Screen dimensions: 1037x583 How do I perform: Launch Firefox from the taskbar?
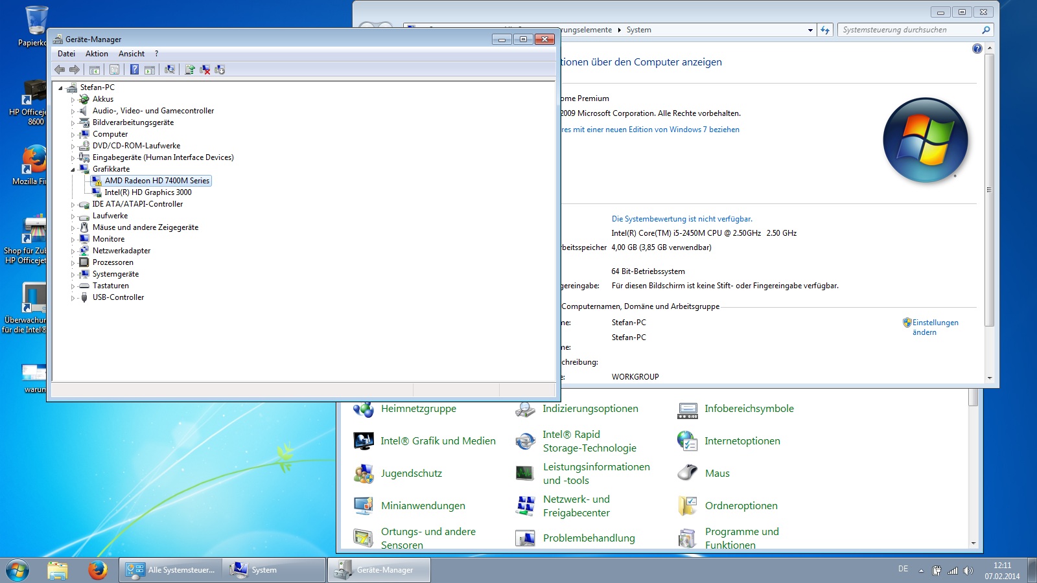pos(98,570)
